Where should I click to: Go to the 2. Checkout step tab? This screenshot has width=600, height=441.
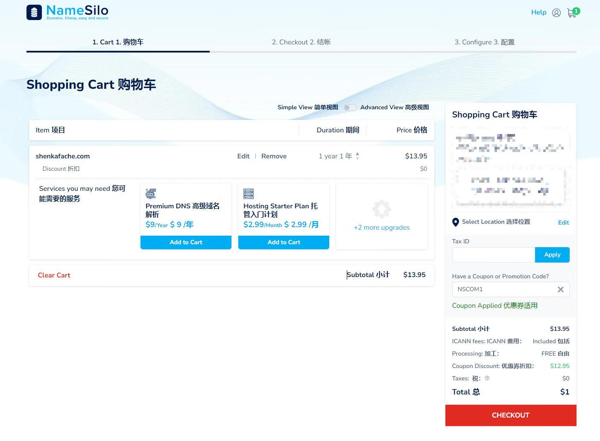point(301,42)
